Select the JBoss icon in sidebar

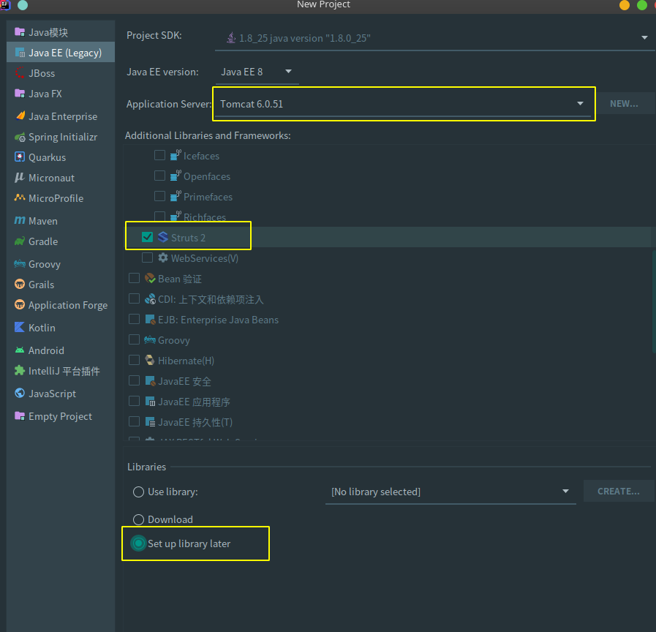pyautogui.click(x=20, y=73)
